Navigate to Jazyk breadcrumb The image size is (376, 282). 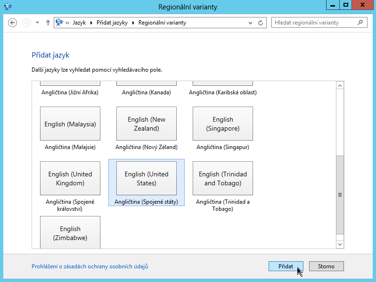tap(79, 23)
